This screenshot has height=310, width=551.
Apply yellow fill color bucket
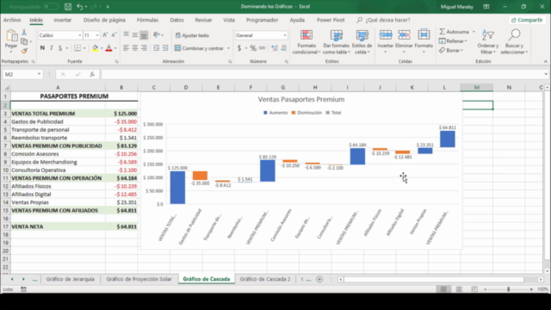coord(95,48)
